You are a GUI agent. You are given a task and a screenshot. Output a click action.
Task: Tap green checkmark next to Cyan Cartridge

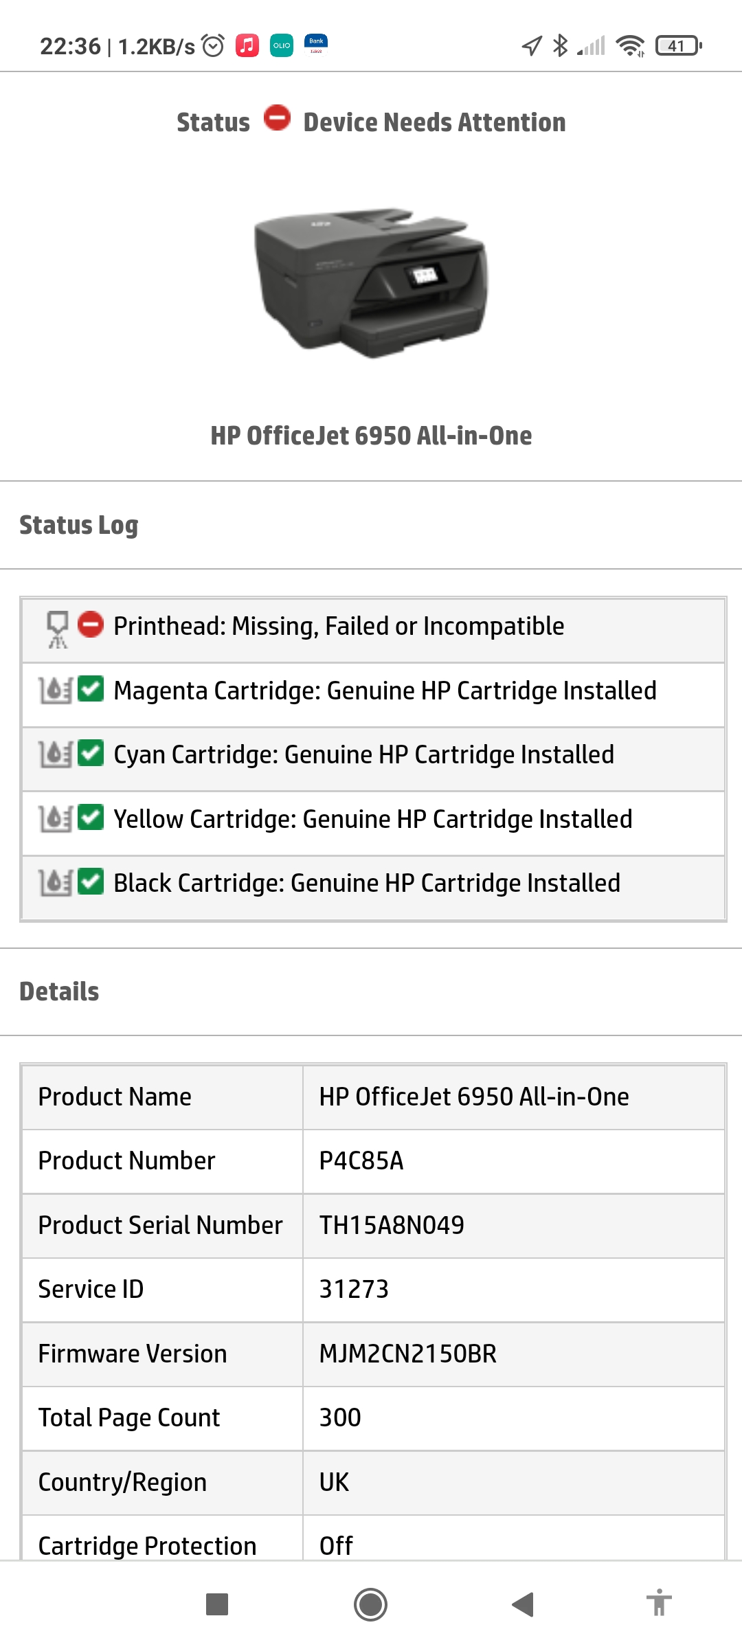click(x=91, y=753)
